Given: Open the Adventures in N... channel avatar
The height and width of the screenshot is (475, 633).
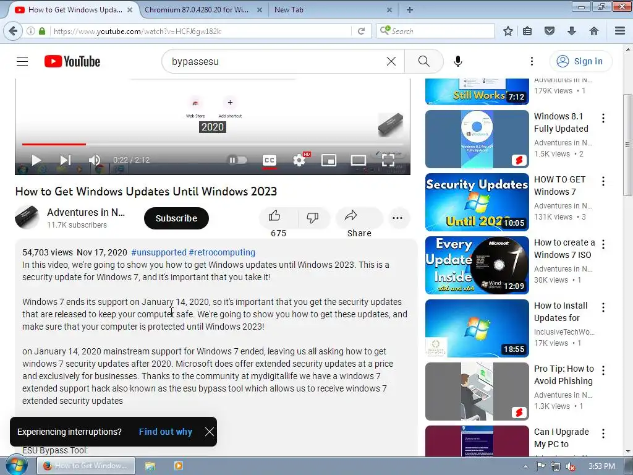Looking at the screenshot, I should pos(27,217).
